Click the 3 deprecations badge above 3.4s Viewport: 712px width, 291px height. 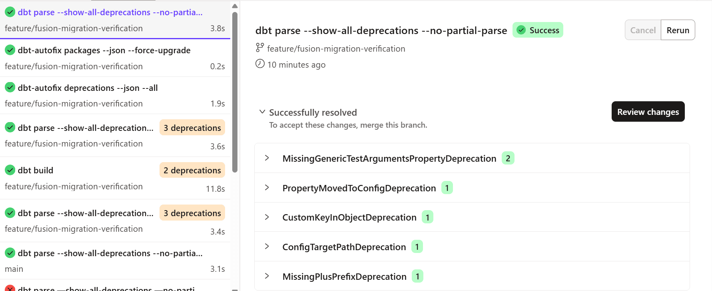[192, 213]
